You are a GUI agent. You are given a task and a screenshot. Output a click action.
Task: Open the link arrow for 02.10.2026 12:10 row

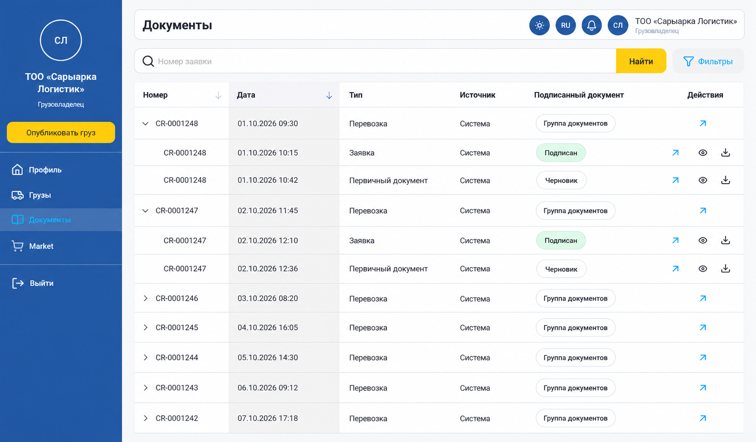pos(675,240)
